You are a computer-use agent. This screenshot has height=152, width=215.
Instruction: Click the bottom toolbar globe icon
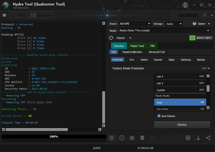(x=112, y=138)
